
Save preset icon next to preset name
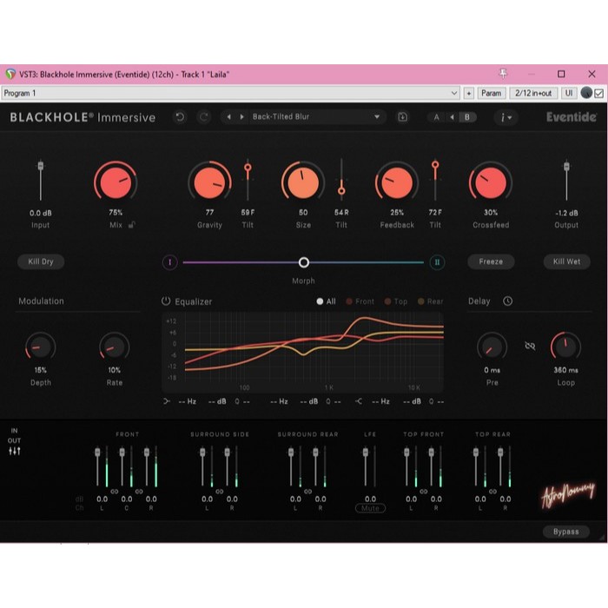point(402,116)
